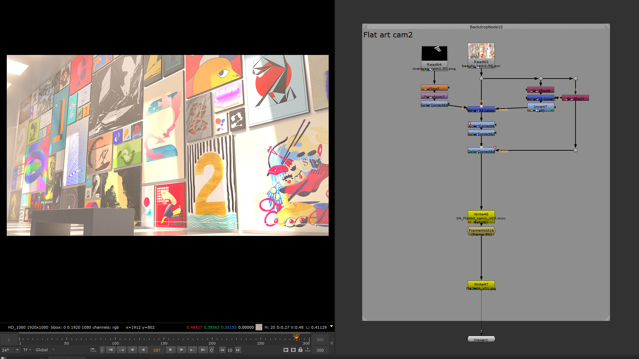Click the current frame field showing 287
Viewport: 639px width, 359px height.
tap(157, 350)
